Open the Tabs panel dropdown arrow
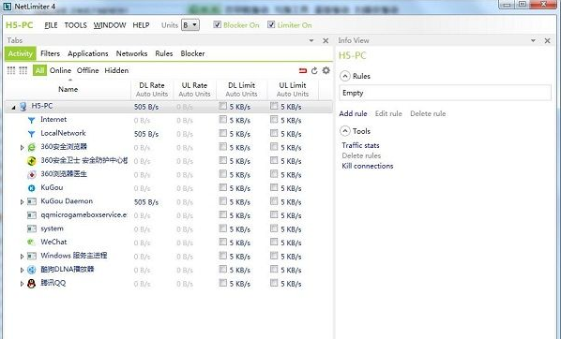The image size is (561, 339). click(x=311, y=40)
